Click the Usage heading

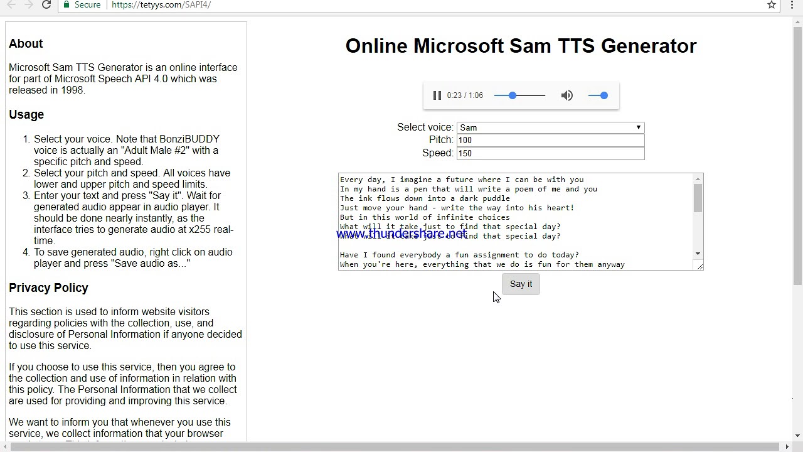(x=26, y=114)
